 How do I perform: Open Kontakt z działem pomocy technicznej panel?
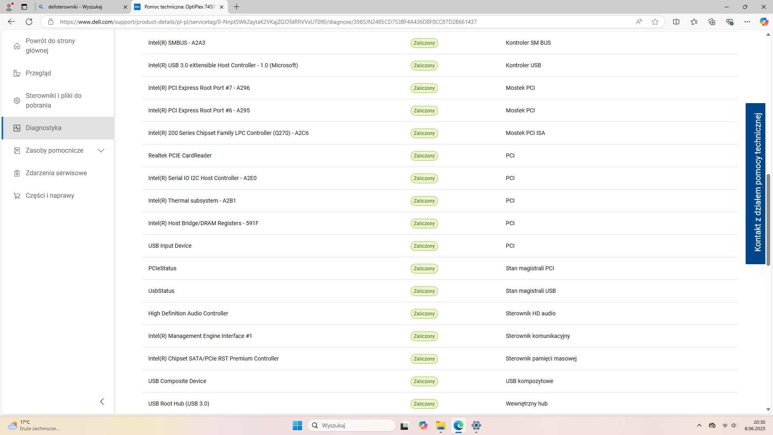[x=755, y=183]
